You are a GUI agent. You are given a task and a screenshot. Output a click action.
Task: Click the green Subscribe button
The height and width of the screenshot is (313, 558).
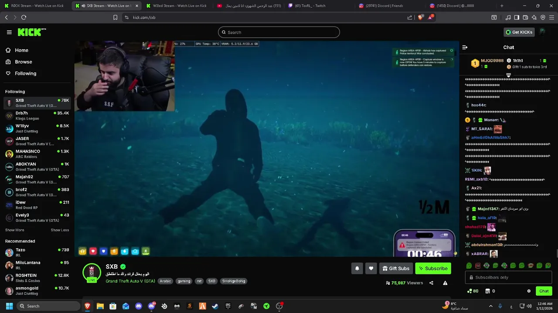point(433,269)
